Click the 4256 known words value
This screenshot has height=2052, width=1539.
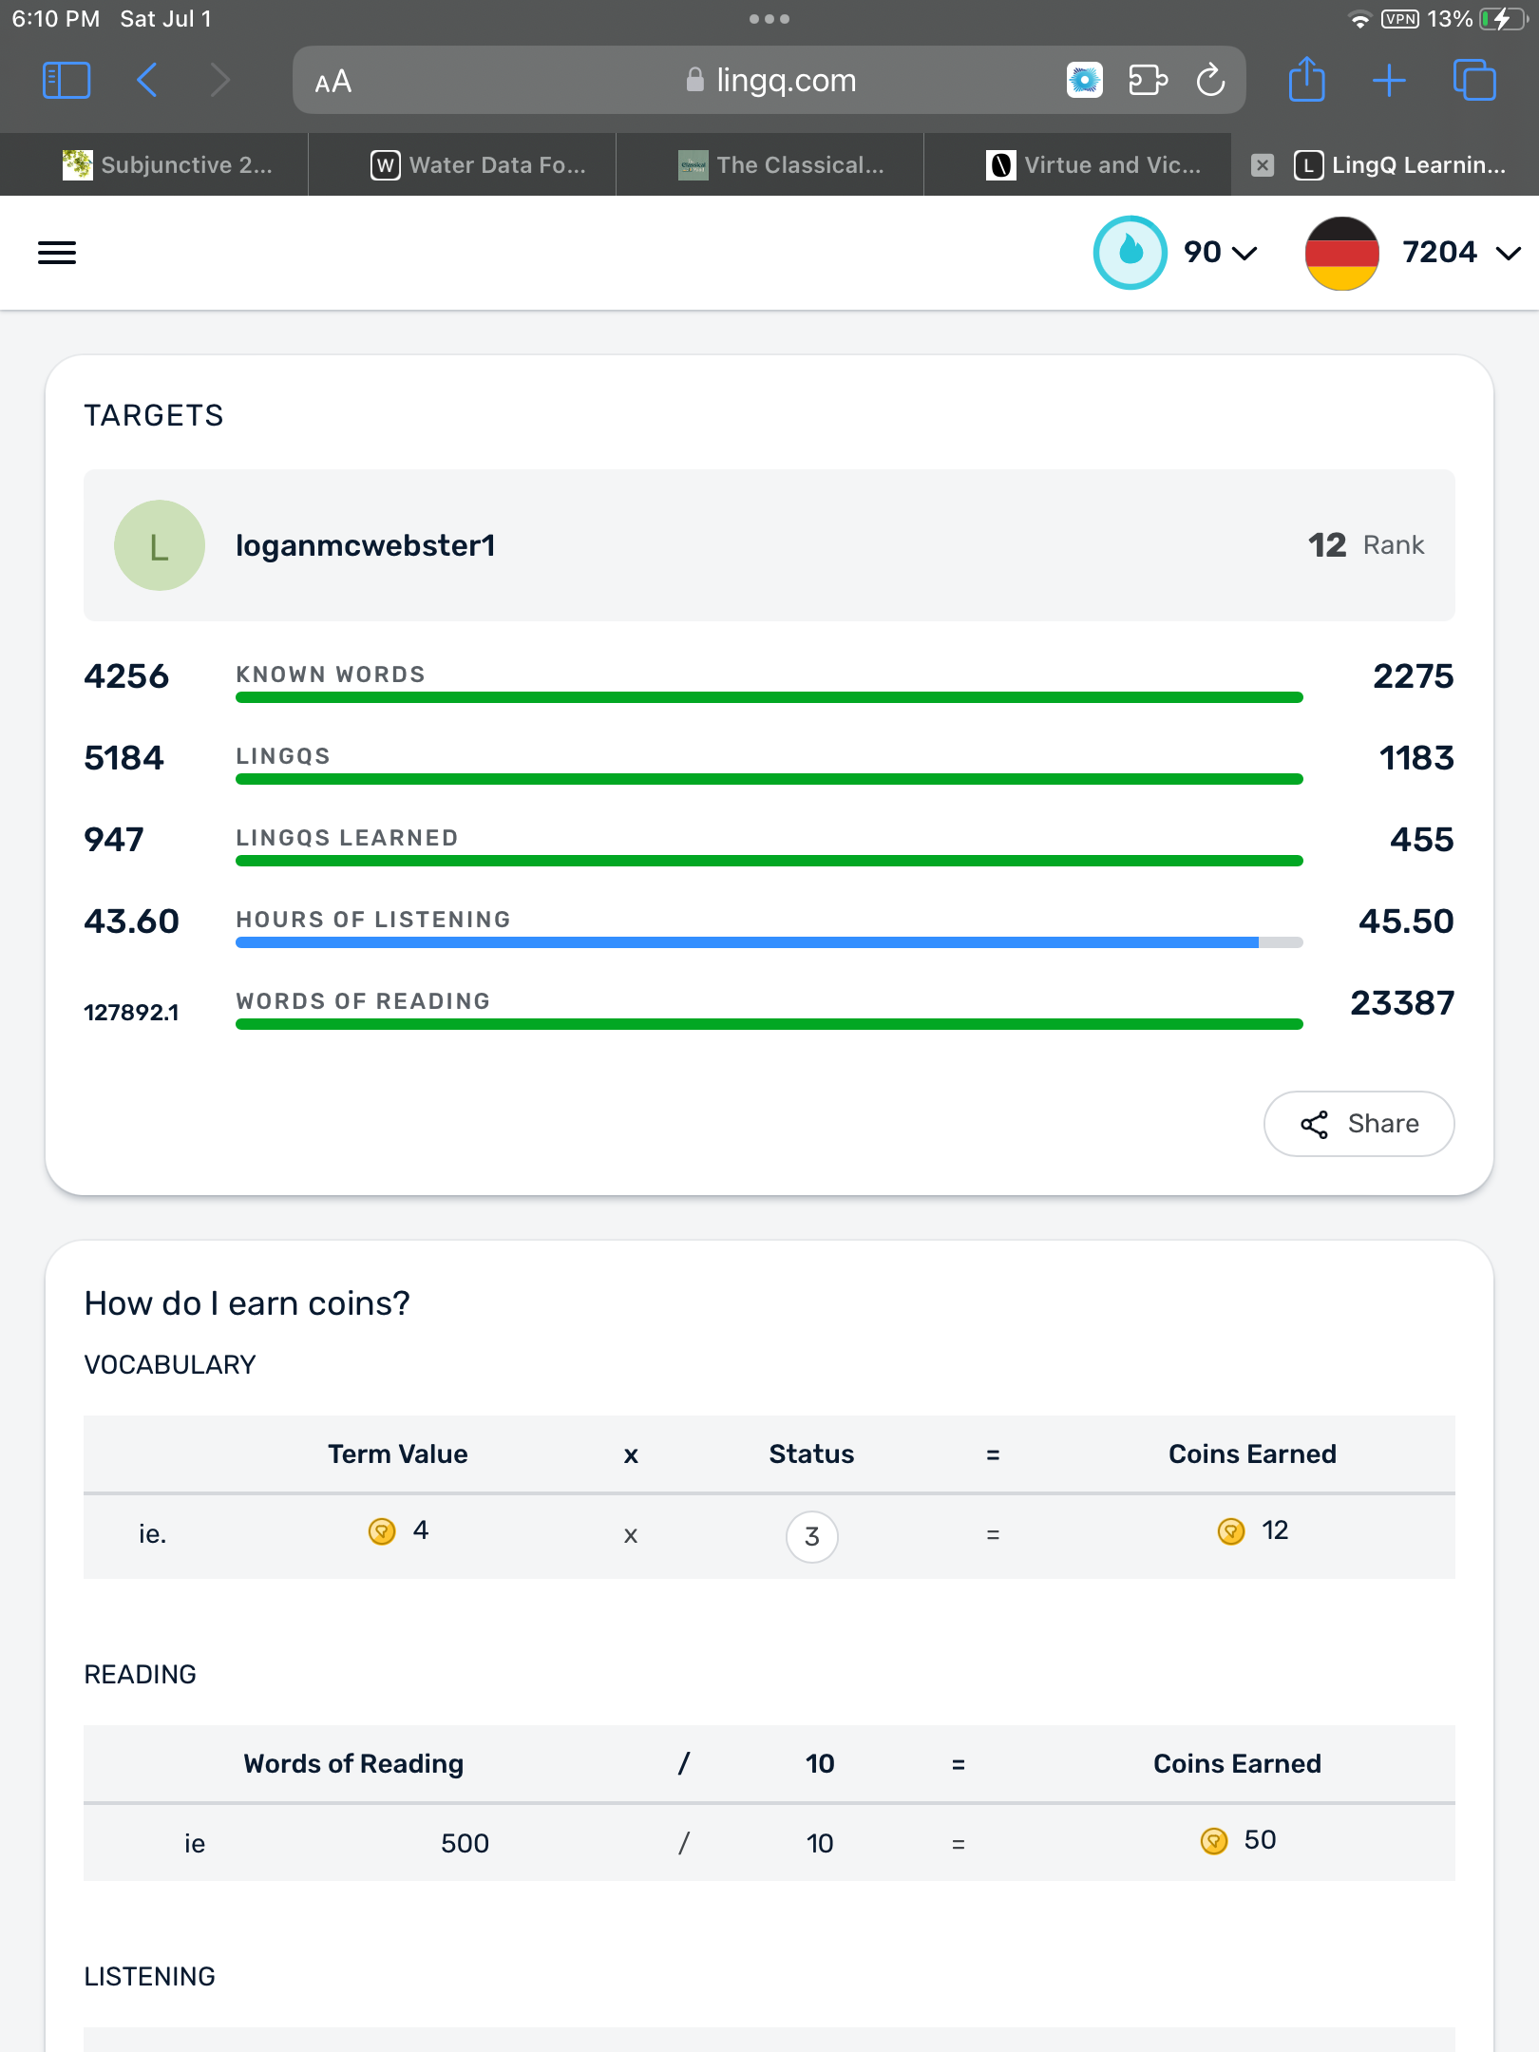point(126,676)
